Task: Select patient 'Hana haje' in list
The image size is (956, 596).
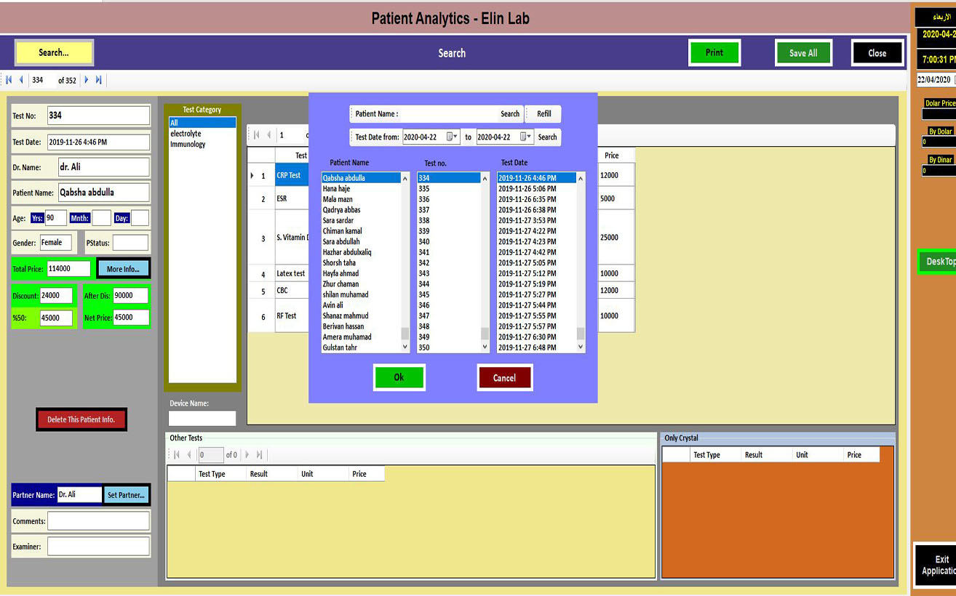Action: click(x=361, y=188)
